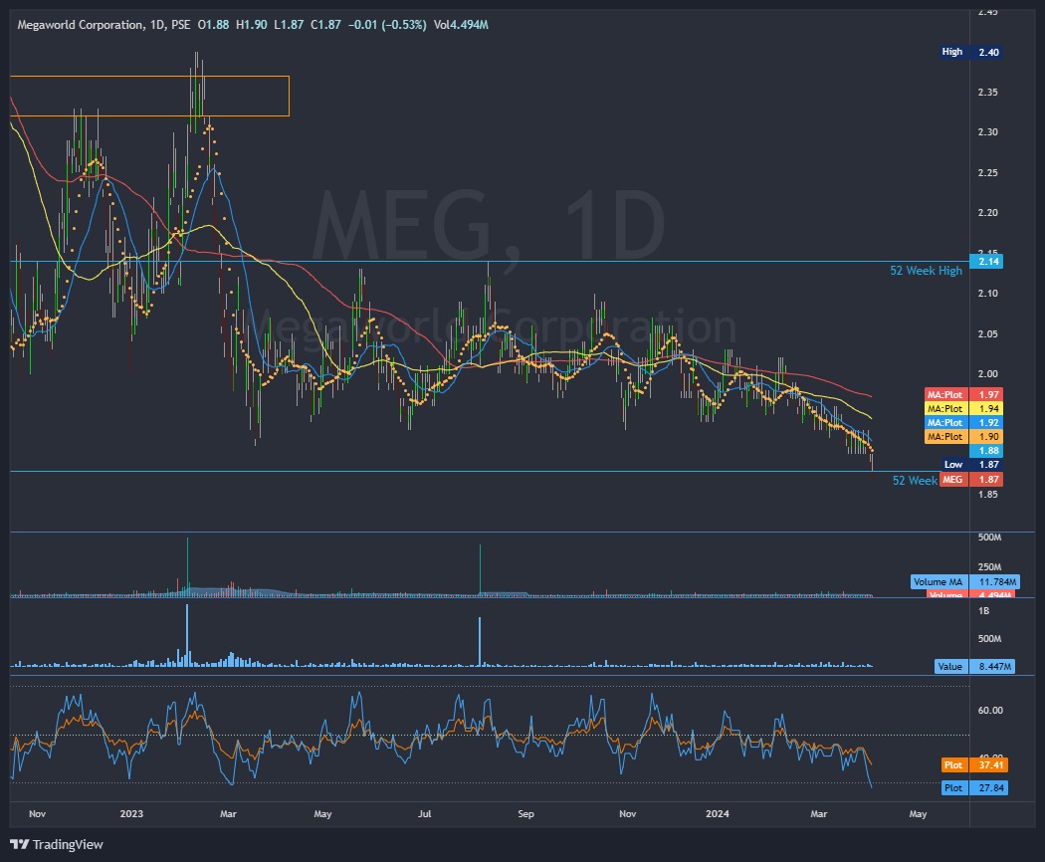1045x862 pixels.
Task: Click the 2024 label on time axis
Action: pos(716,813)
